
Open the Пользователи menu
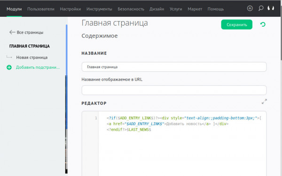(x=41, y=9)
